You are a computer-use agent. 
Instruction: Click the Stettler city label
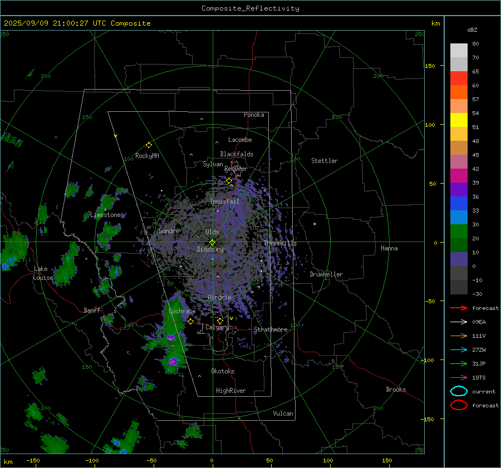tap(325, 161)
